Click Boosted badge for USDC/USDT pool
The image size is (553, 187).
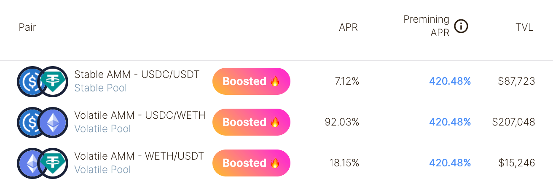[x=251, y=81]
